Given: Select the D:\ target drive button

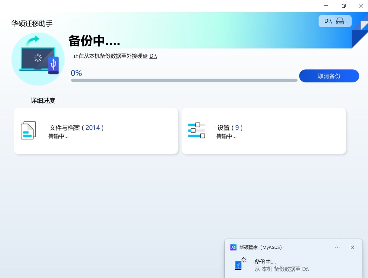Looking at the screenshot, I should [x=335, y=21].
